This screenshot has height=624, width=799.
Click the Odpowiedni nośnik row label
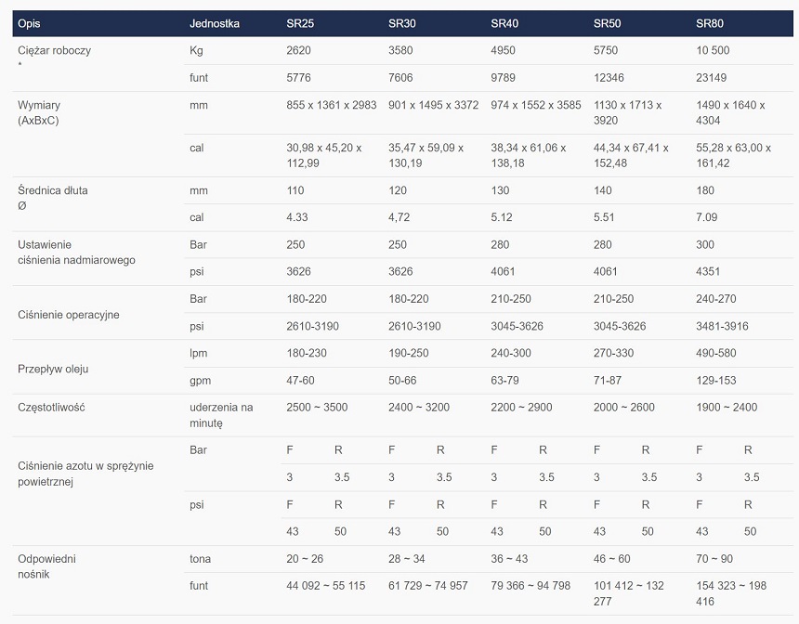[46, 566]
